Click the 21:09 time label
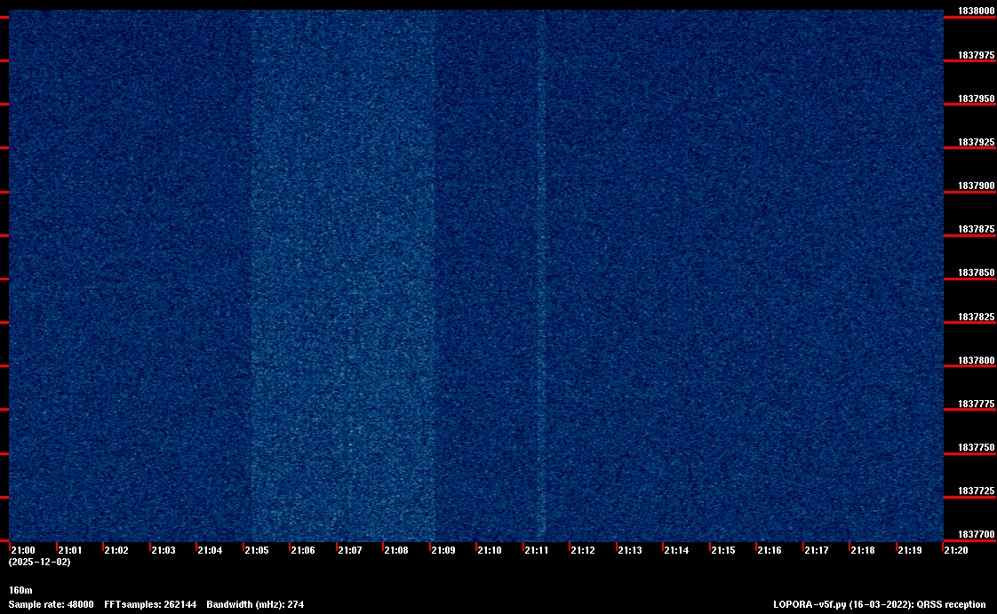 (443, 550)
